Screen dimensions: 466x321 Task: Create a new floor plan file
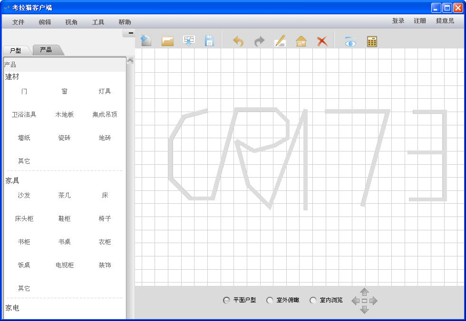146,41
